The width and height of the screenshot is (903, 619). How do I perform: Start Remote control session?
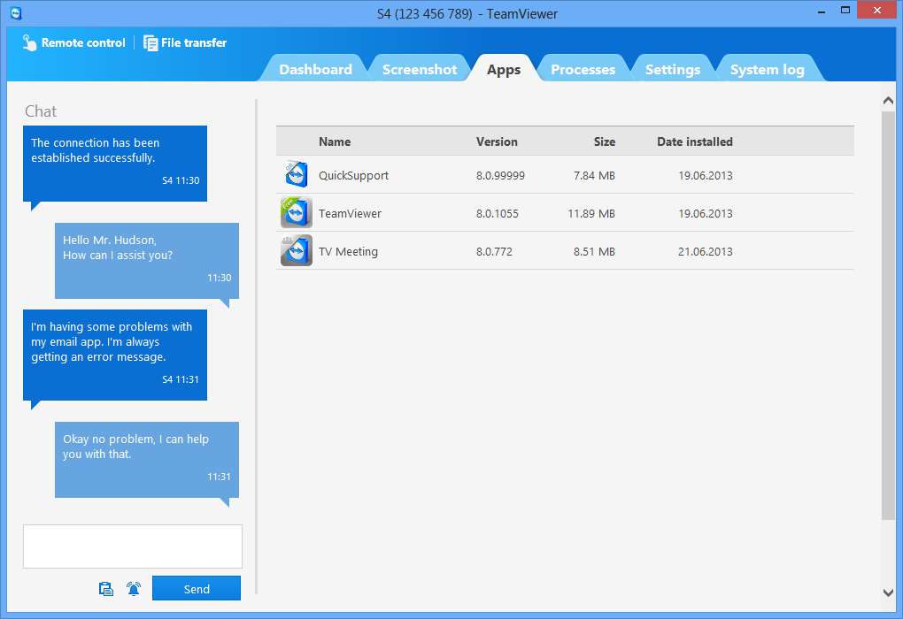point(73,42)
